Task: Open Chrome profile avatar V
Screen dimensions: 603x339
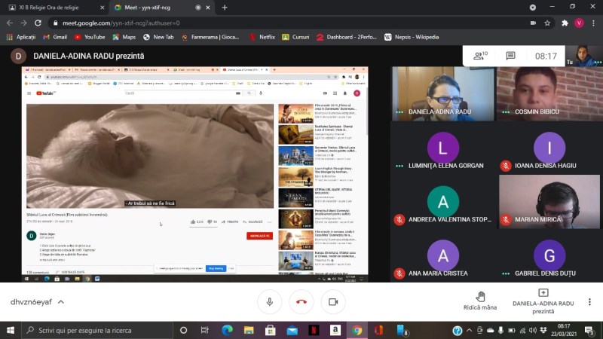Action: click(579, 23)
